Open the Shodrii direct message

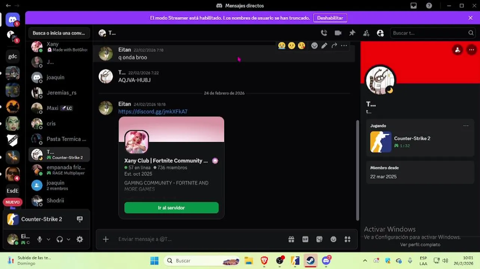tap(59, 201)
